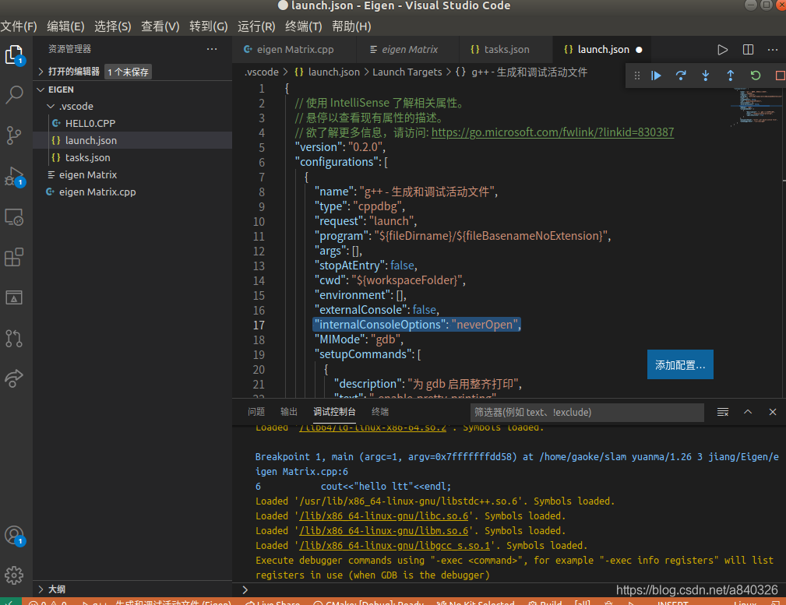Viewport: 786px width, 605px height.
Task: Maximize the bottom panel with chevron
Action: pos(747,412)
